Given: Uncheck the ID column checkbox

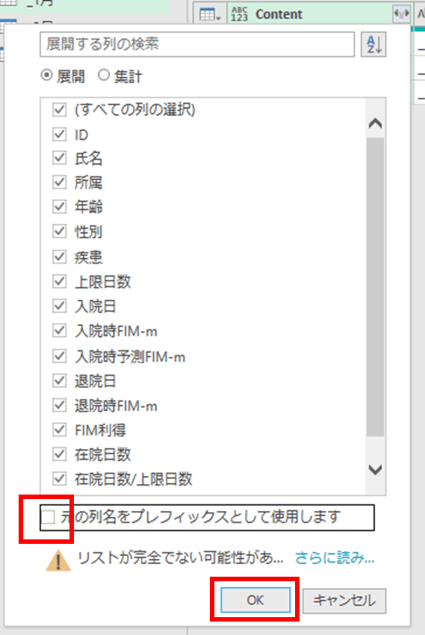Looking at the screenshot, I should click(60, 134).
